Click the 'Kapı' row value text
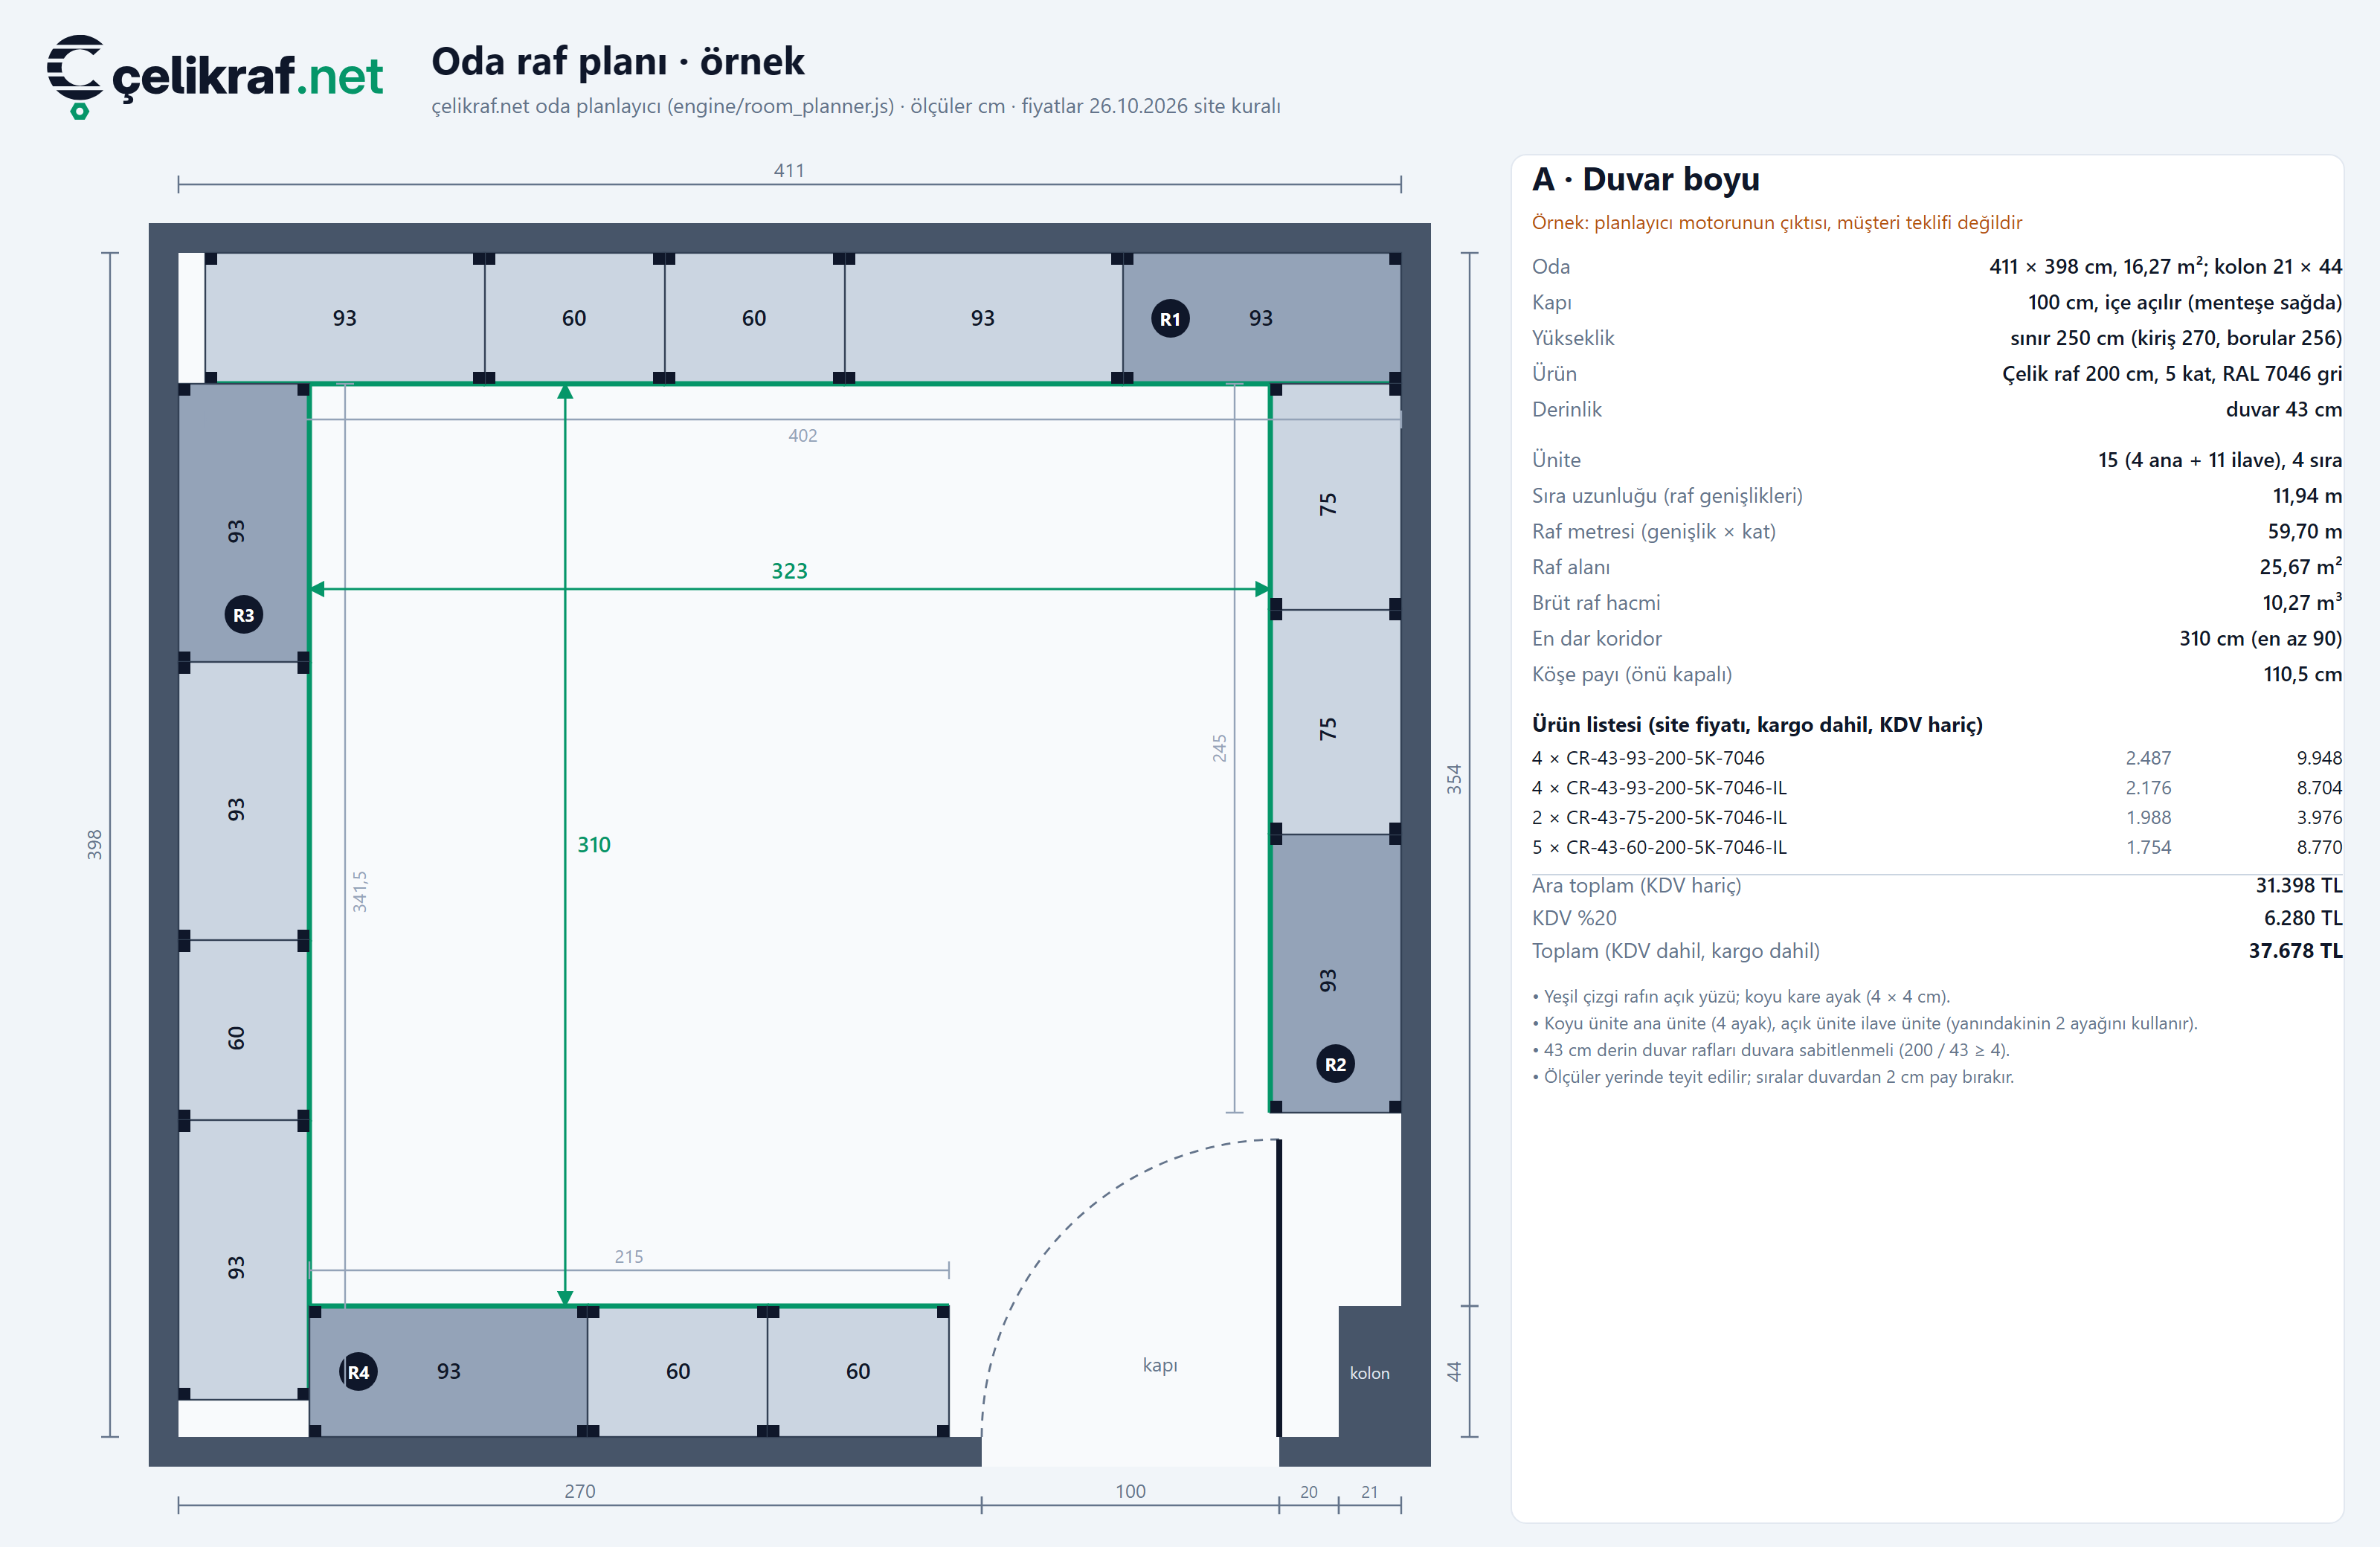Screen dimensions: 2380x1547 coord(2185,302)
